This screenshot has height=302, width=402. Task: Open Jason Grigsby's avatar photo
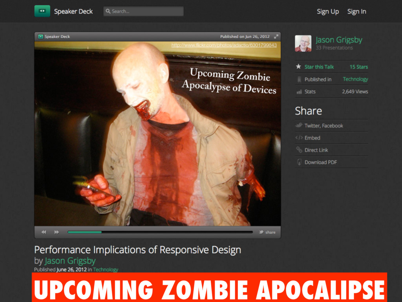coord(303,43)
